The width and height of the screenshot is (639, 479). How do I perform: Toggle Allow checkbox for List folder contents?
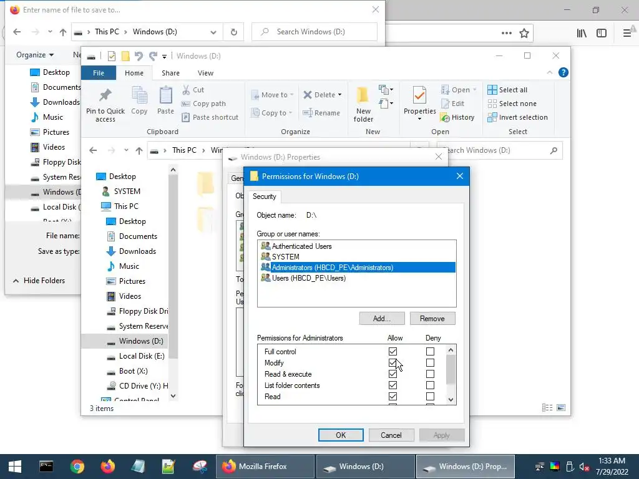click(x=393, y=385)
